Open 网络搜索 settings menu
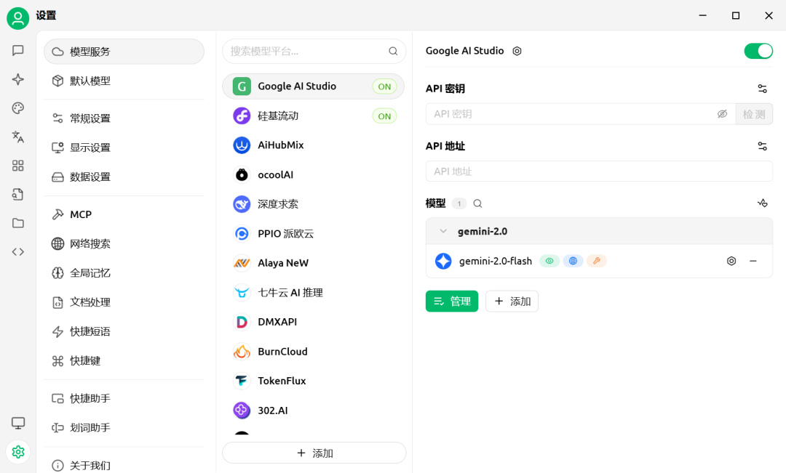 (x=124, y=243)
